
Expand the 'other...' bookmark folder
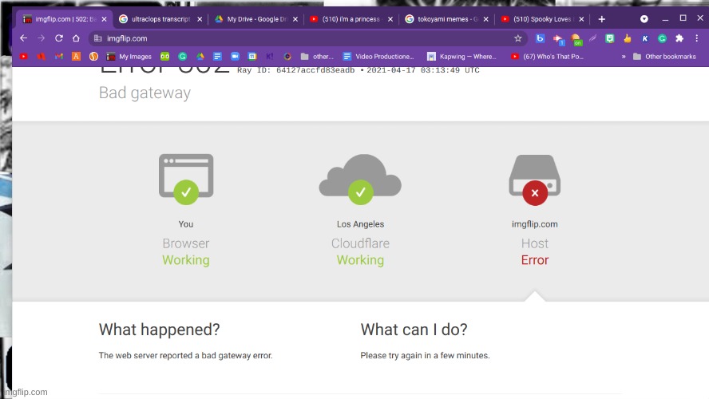(x=317, y=57)
